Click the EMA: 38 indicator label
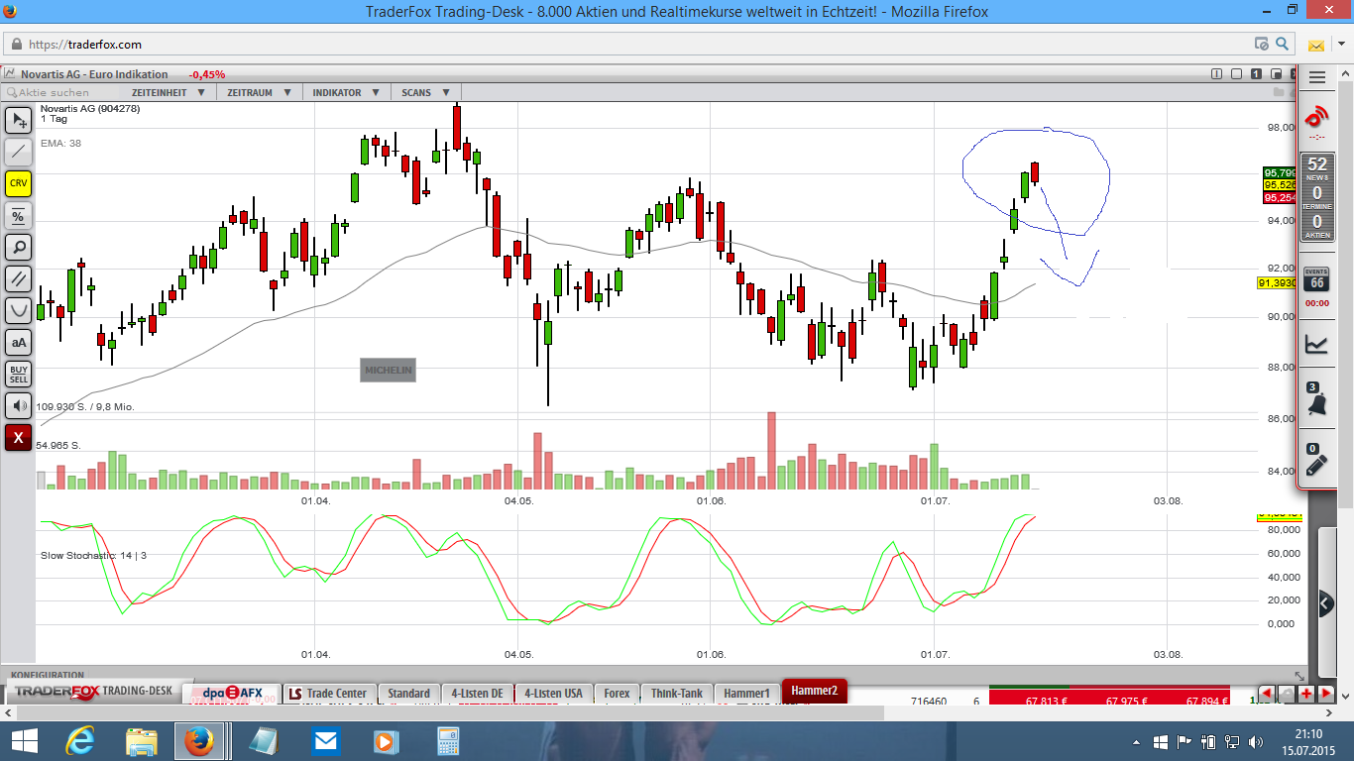 pos(60,144)
